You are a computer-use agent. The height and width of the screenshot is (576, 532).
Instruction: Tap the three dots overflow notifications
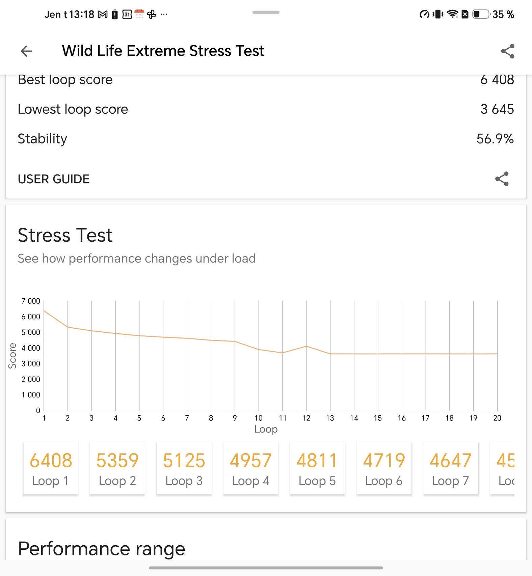(164, 15)
